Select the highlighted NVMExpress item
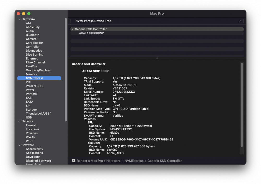This screenshot has width=261, height=184. 39,78
